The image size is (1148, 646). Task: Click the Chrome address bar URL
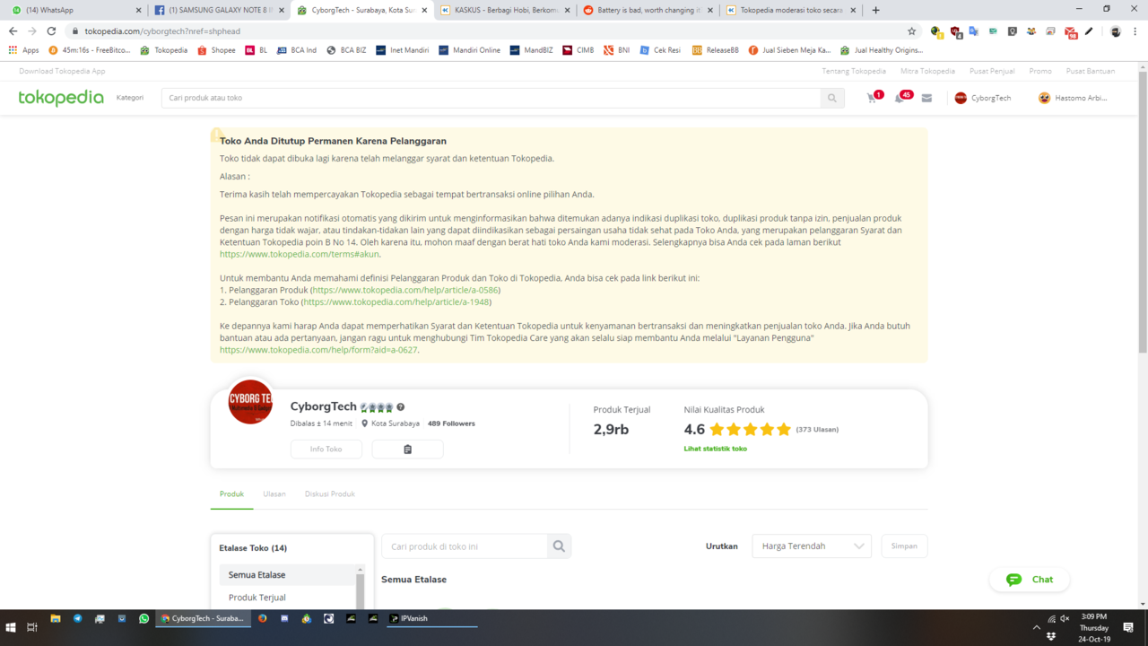pyautogui.click(x=162, y=31)
